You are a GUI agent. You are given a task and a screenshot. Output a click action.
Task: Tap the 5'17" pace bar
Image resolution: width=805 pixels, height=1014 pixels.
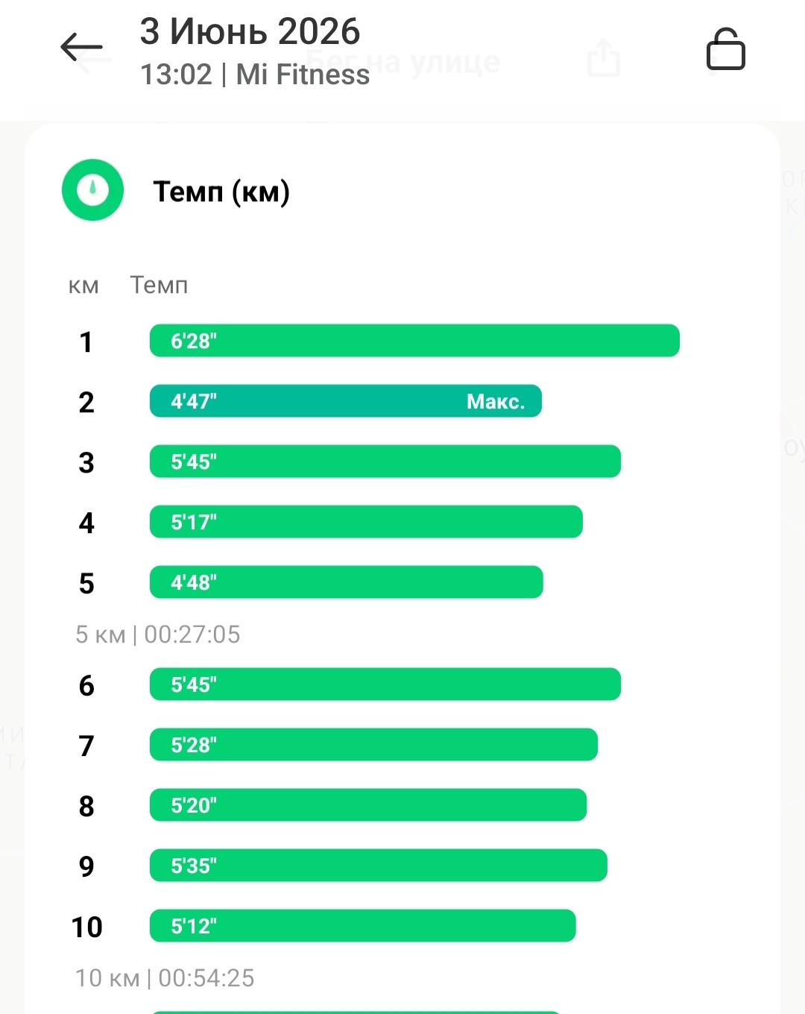tap(366, 522)
